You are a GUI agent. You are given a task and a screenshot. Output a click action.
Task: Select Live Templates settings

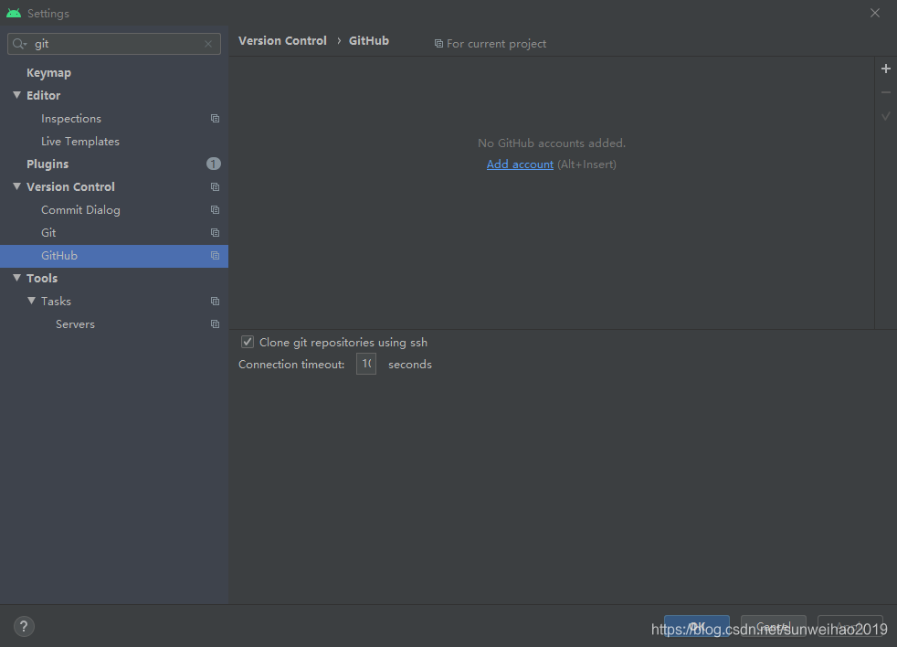(x=80, y=142)
